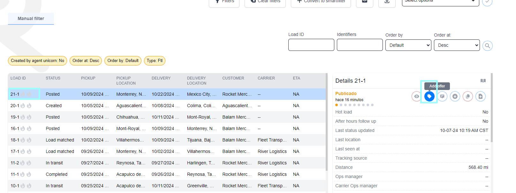Click the 'Details 21-1' panel title
The image size is (516, 193).
pyautogui.click(x=350, y=81)
